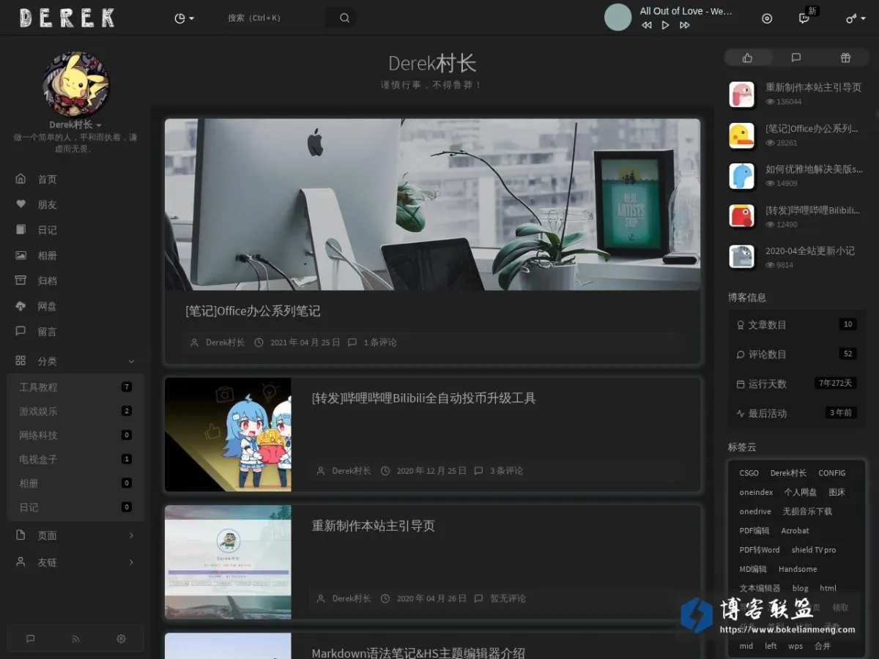879x659 pixels.
Task: Click the Handsome tag
Action: click(798, 569)
